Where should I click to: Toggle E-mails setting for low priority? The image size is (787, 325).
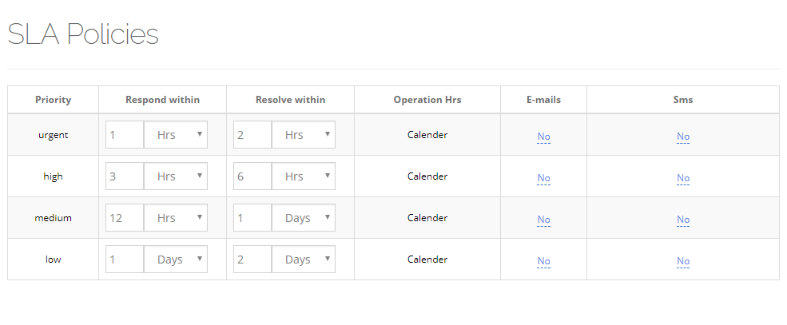[x=543, y=261]
